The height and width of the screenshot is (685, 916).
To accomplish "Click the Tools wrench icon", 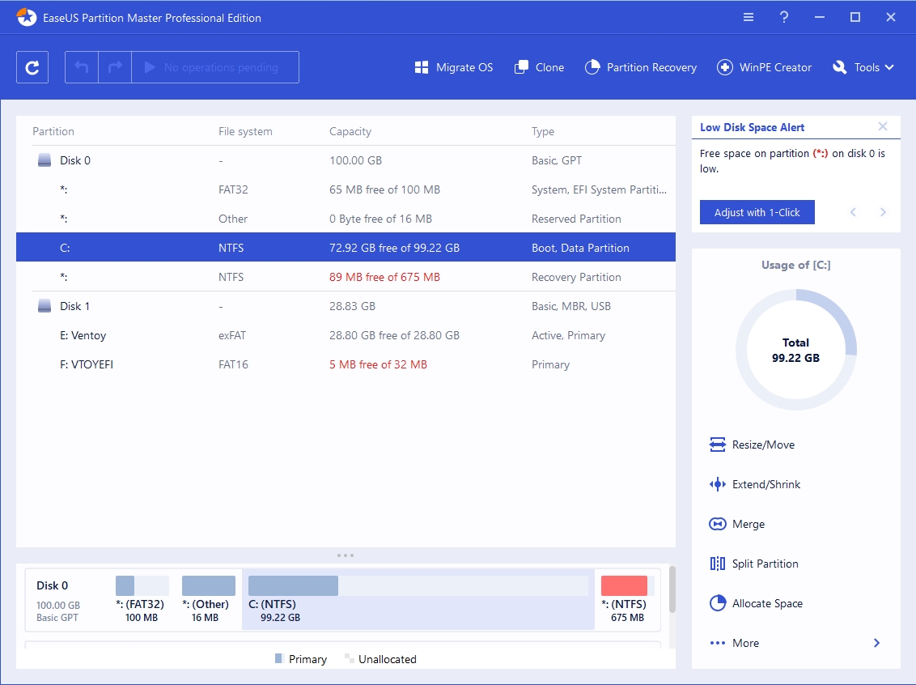I will [839, 67].
